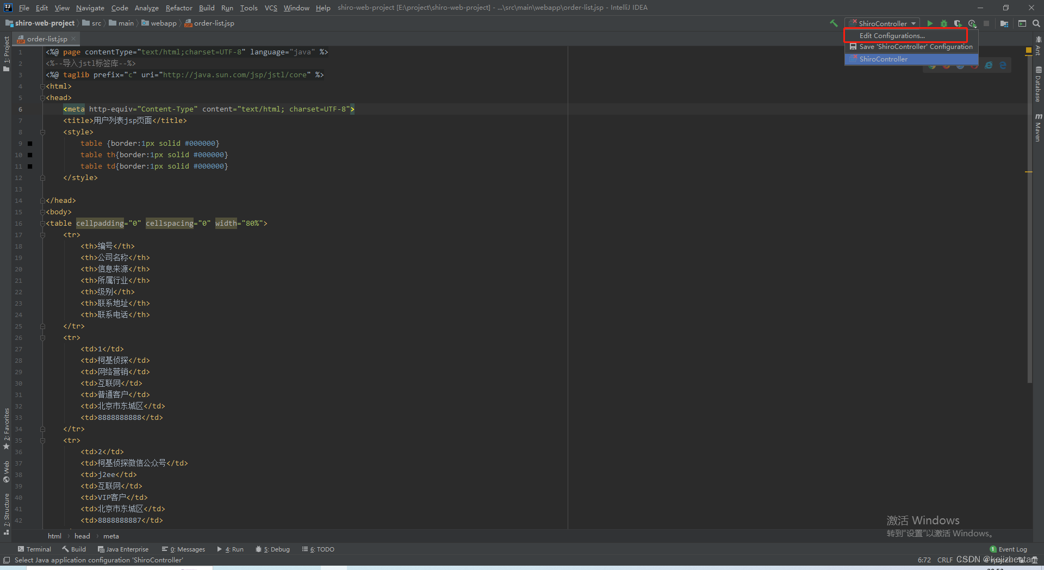Open the Refactor menu
Image resolution: width=1044 pixels, height=570 pixels.
(x=179, y=8)
